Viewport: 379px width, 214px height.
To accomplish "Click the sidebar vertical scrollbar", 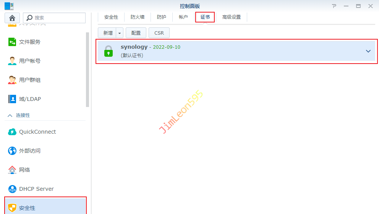I will 87,69.
